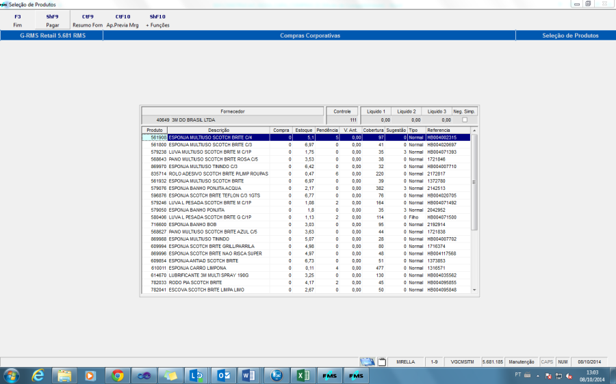Image resolution: width=616 pixels, height=384 pixels.
Task: Open Microsoft Word from taskbar
Action: [x=248, y=376]
